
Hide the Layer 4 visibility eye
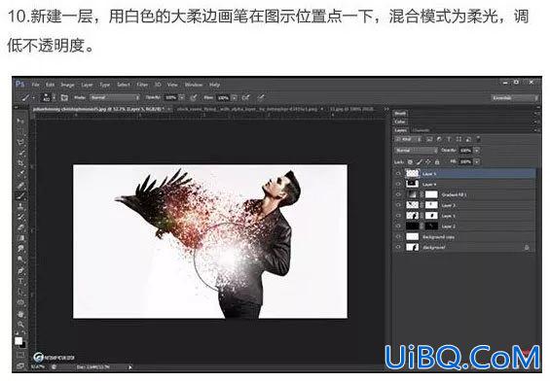click(398, 184)
